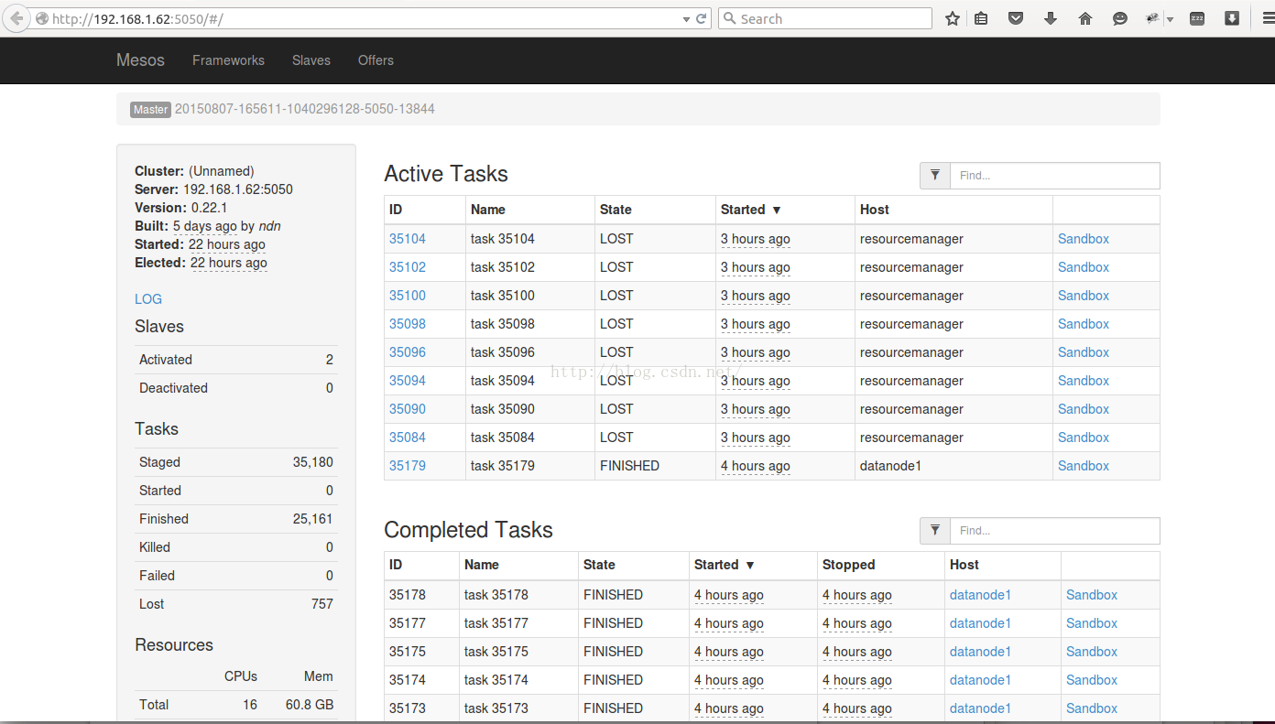This screenshot has width=1275, height=724.
Task: Focus the Completed Tasks Find field
Action: (x=1054, y=531)
